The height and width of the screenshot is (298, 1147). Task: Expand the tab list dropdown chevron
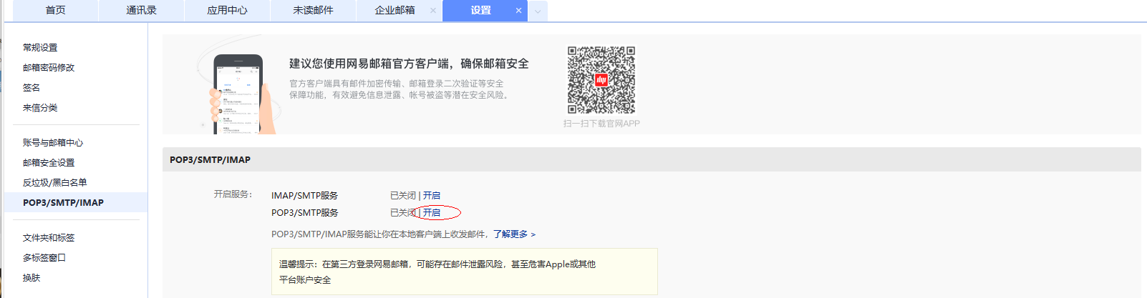click(538, 11)
